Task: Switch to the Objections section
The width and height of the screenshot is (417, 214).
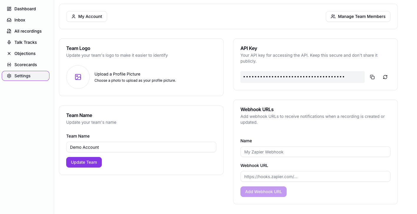Action: coord(25,53)
